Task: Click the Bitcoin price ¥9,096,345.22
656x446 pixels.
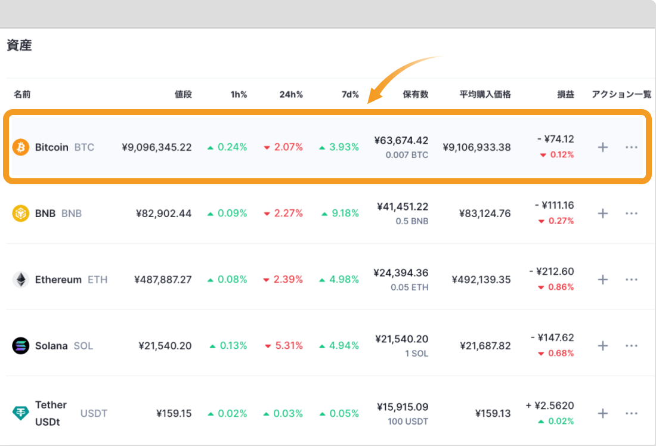Action: [156, 147]
